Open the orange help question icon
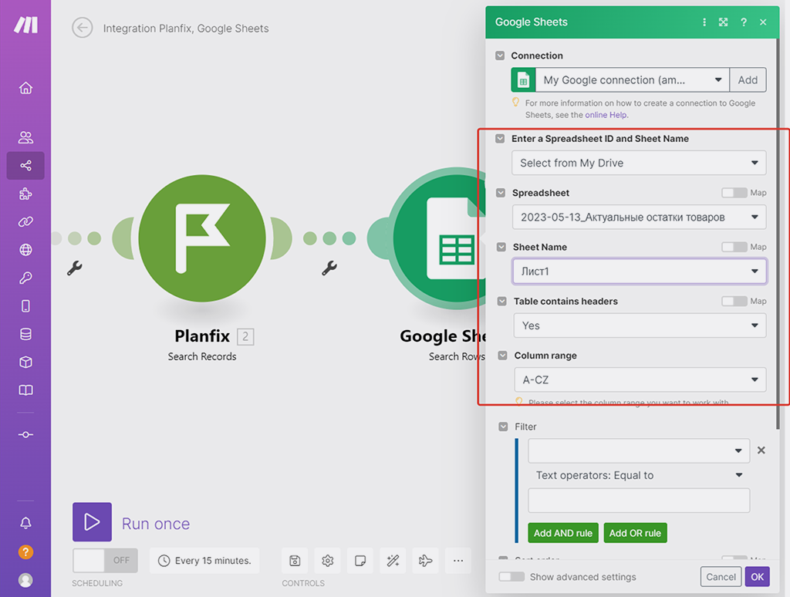Viewport: 790px width, 597px height. coord(25,552)
